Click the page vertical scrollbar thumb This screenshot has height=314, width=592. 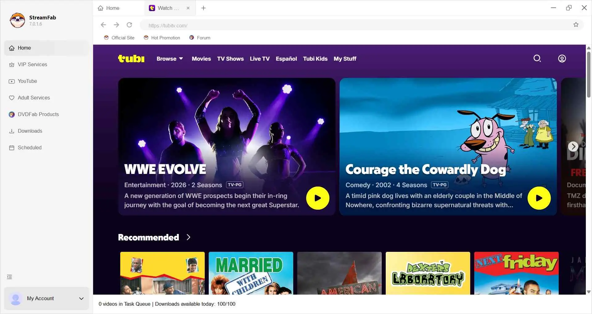[589, 75]
